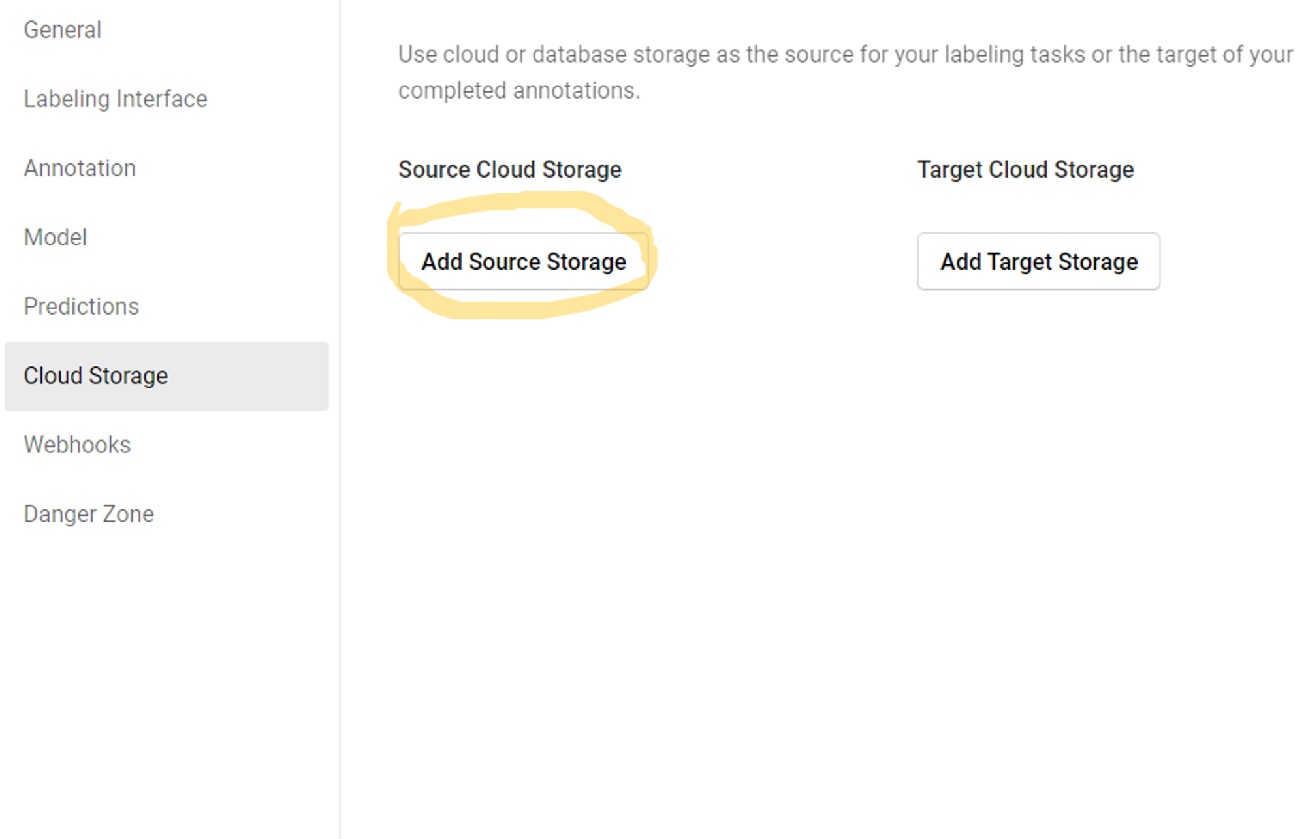Viewport: 1306px width, 839px height.
Task: Open the Model settings page
Action: 56,238
